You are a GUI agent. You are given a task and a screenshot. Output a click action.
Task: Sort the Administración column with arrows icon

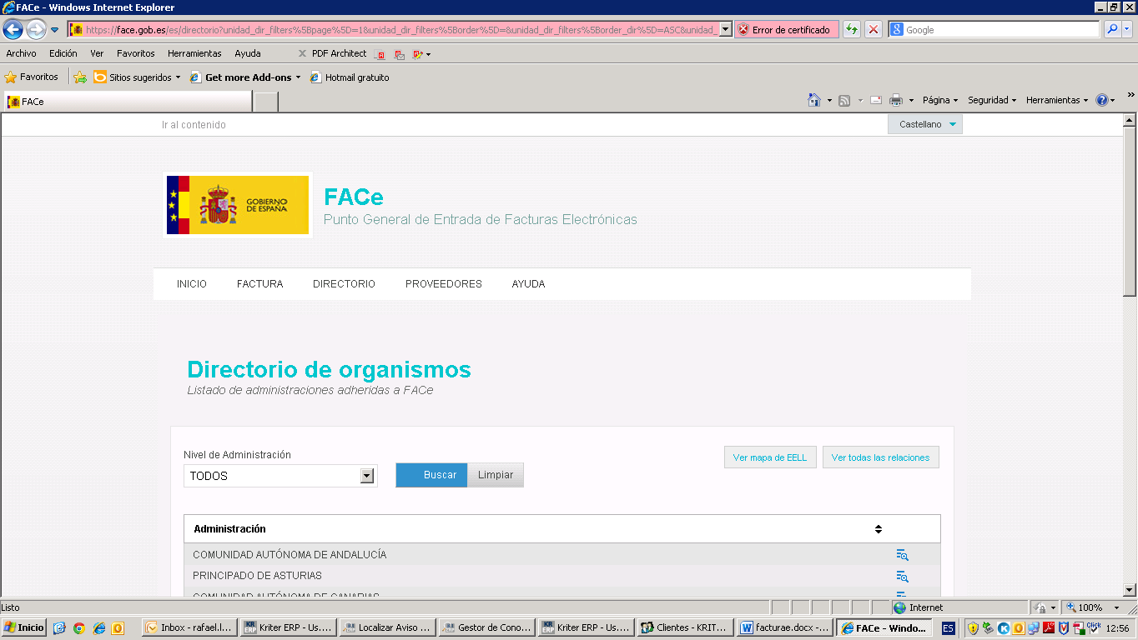click(x=879, y=529)
